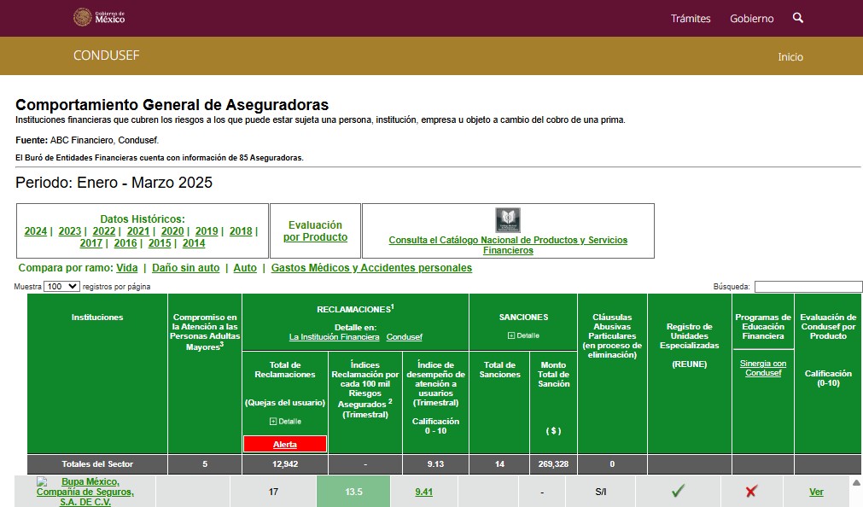Compare by ramo Auto
Image resolution: width=863 pixels, height=507 pixels.
point(245,268)
